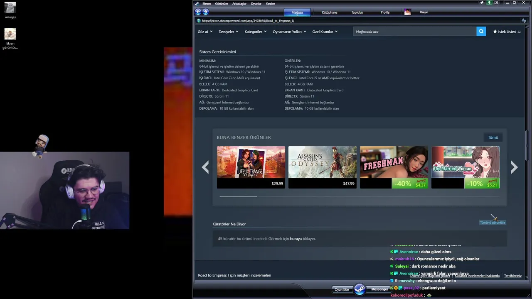Open the Oyunlar menu
This screenshot has height=299, width=532.
coord(256,3)
